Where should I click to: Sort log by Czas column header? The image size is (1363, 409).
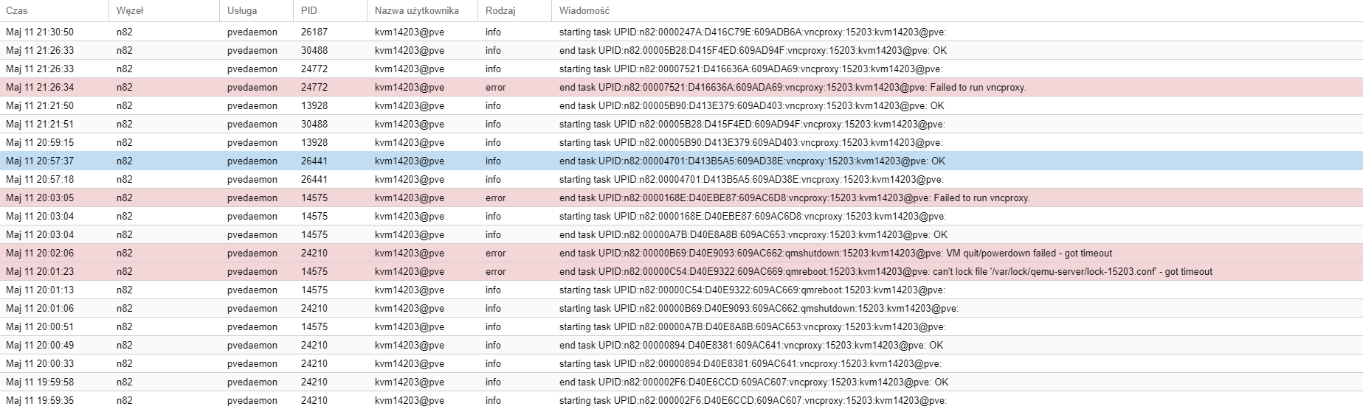coord(17,10)
